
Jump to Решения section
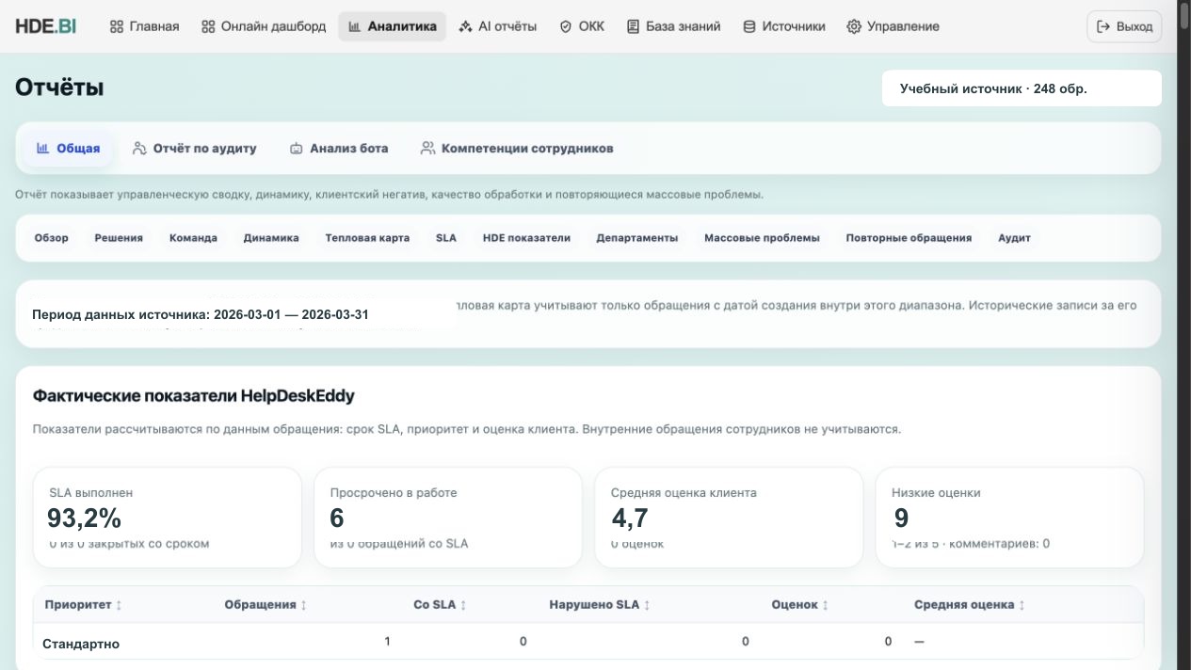[119, 238]
